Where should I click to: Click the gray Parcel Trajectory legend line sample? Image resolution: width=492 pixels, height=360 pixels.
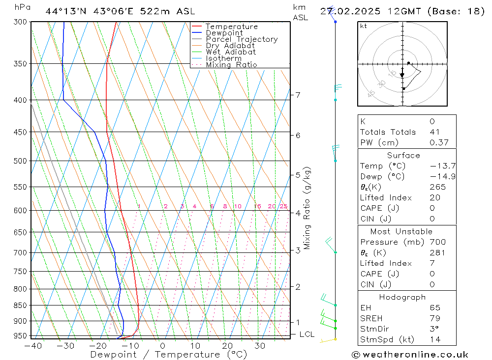point(196,39)
